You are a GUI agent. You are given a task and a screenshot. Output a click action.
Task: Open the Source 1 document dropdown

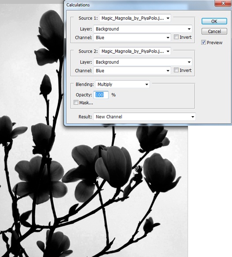click(x=135, y=18)
